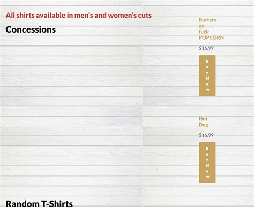This screenshot has width=254, height=207.
Task: Click the "Buy" letters on the Hot Dog button
Action: coord(207,154)
